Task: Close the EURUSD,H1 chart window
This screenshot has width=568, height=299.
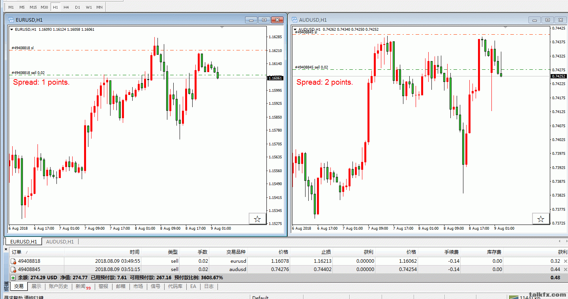Action: tap(277, 20)
